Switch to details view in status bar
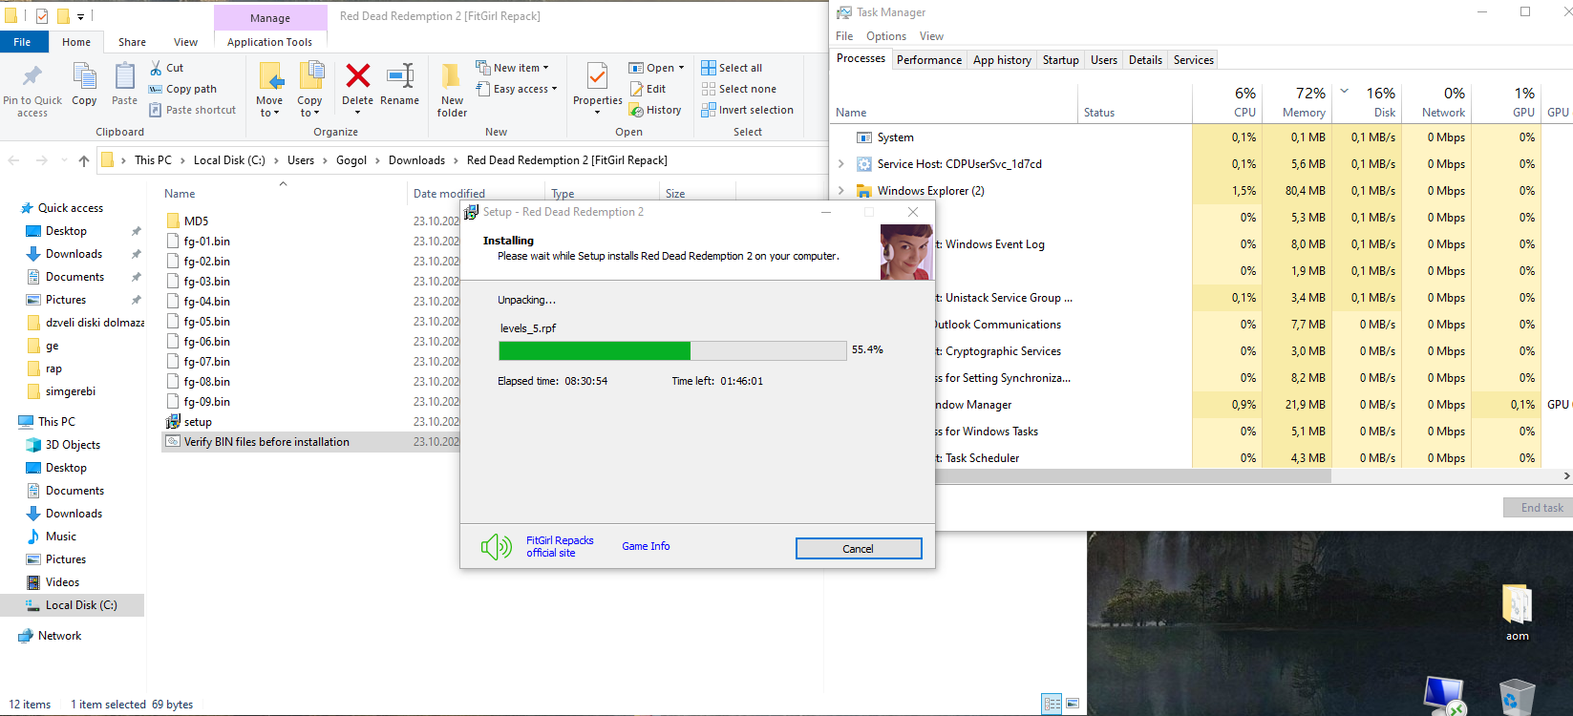 point(1052,705)
